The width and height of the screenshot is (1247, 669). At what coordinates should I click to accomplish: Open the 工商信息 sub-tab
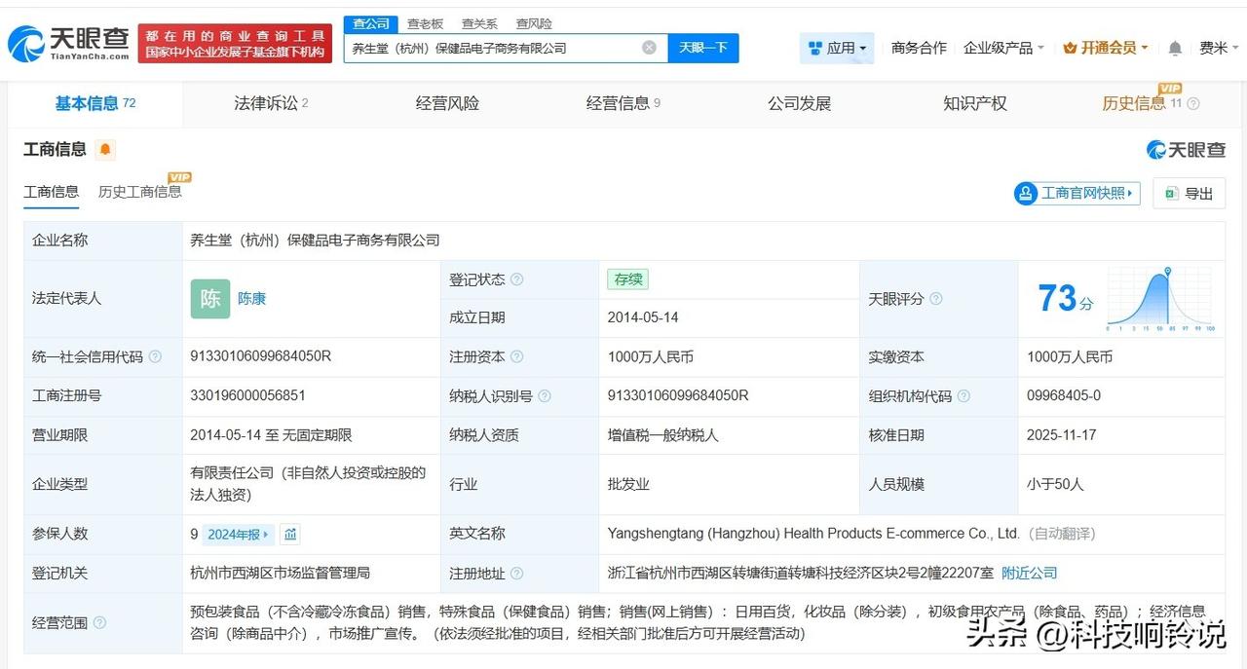52,192
